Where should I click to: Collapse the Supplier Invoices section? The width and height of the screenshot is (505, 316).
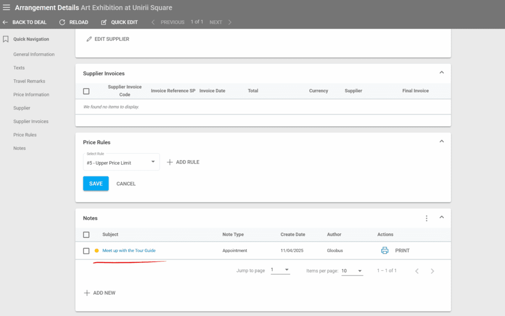[441, 72]
